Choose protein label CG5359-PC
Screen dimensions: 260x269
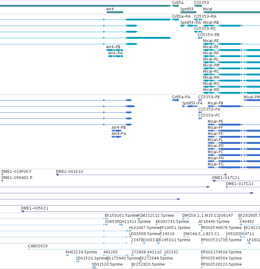tap(209, 115)
